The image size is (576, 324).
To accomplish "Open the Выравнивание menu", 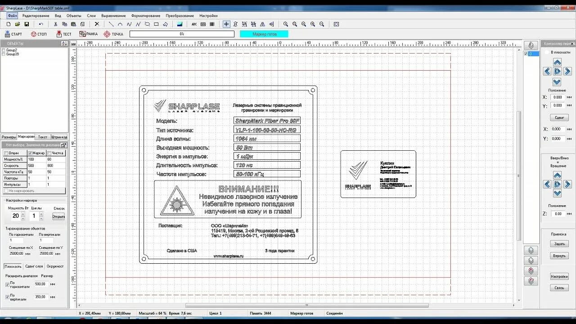I will point(113,15).
